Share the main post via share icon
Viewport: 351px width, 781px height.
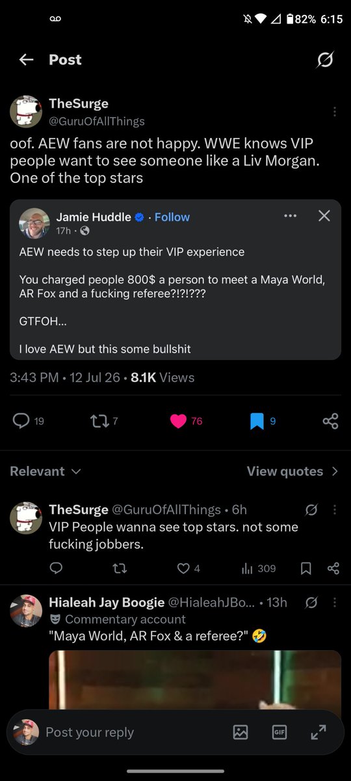click(330, 421)
